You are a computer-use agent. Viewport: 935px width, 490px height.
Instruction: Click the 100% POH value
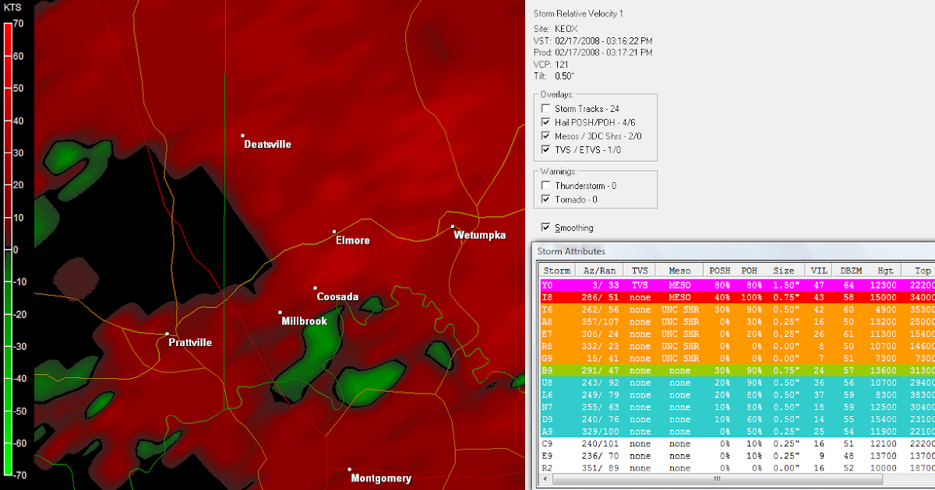click(x=750, y=297)
